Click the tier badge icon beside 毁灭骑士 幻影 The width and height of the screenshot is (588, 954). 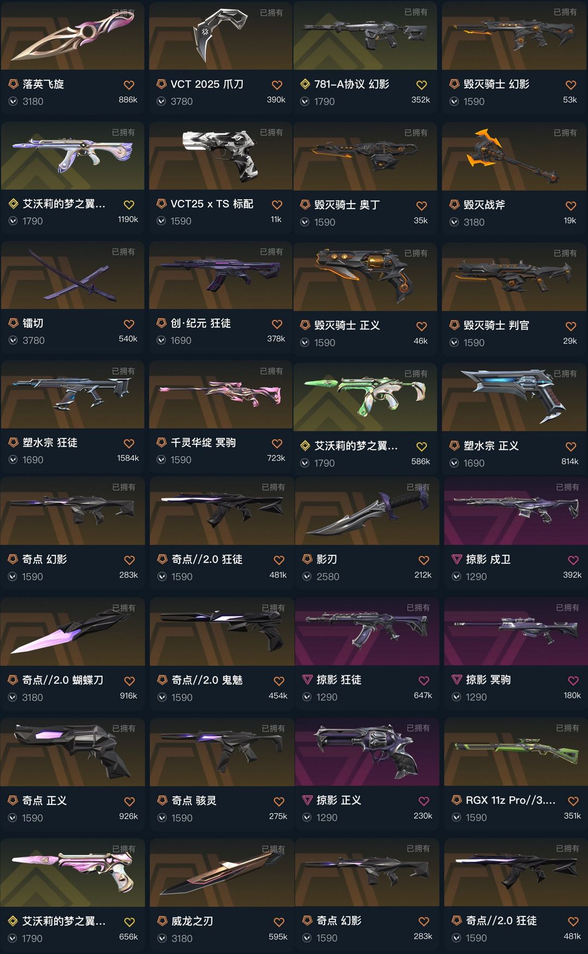tap(454, 84)
